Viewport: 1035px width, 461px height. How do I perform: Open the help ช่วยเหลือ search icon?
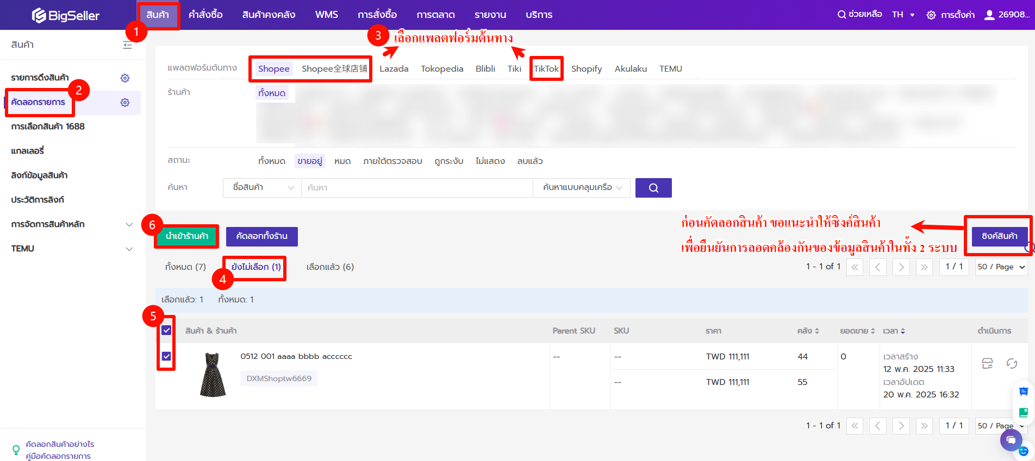(841, 15)
